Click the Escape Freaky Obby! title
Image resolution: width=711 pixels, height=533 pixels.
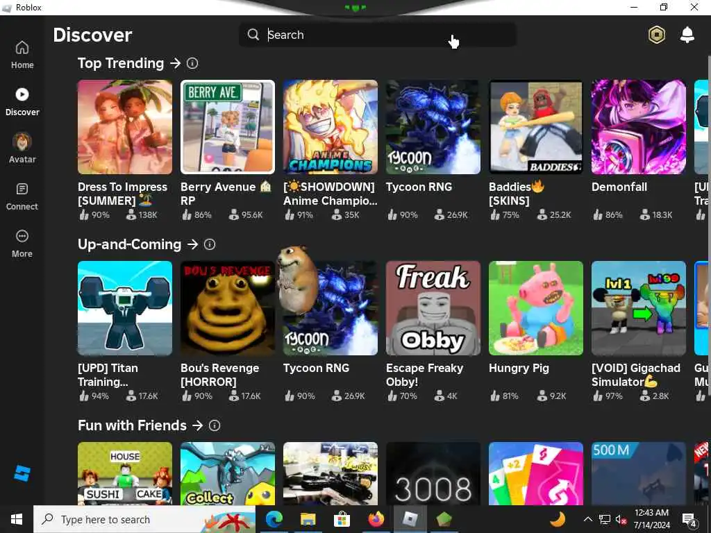pos(424,375)
